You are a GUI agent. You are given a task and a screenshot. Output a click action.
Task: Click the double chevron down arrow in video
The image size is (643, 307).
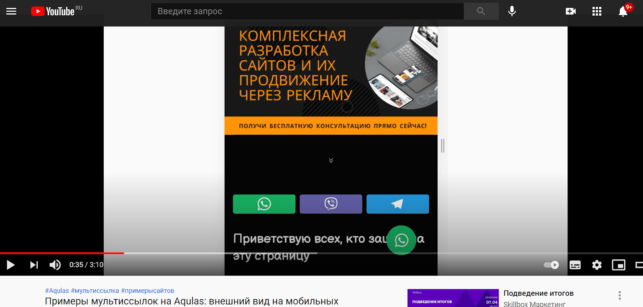[331, 160]
